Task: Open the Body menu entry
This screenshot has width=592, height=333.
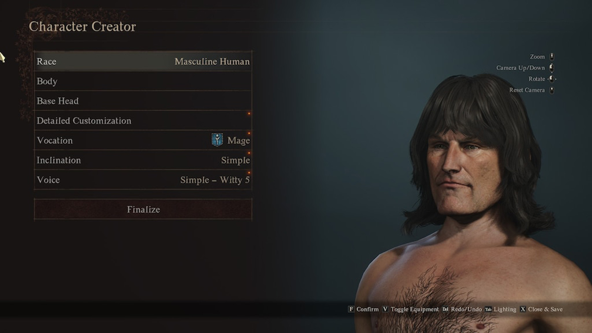Action: click(x=143, y=81)
